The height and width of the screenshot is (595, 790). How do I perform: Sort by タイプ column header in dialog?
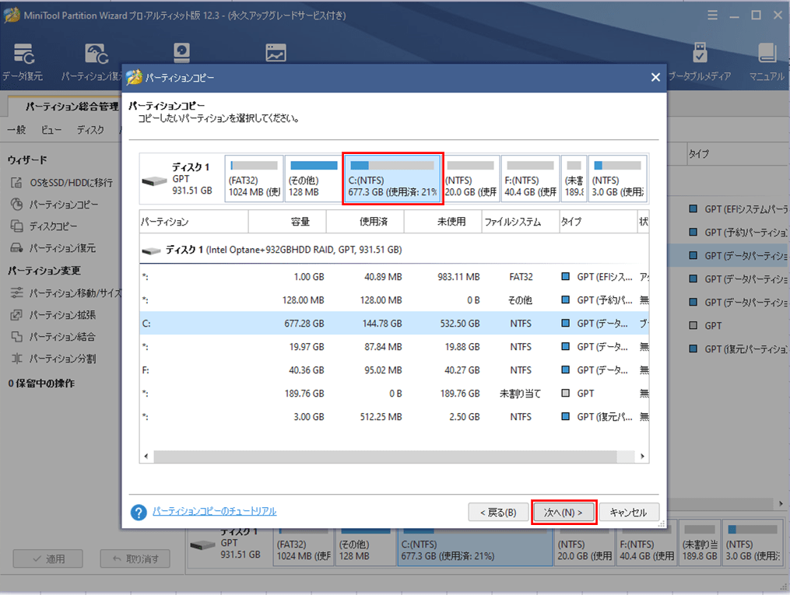coord(598,222)
